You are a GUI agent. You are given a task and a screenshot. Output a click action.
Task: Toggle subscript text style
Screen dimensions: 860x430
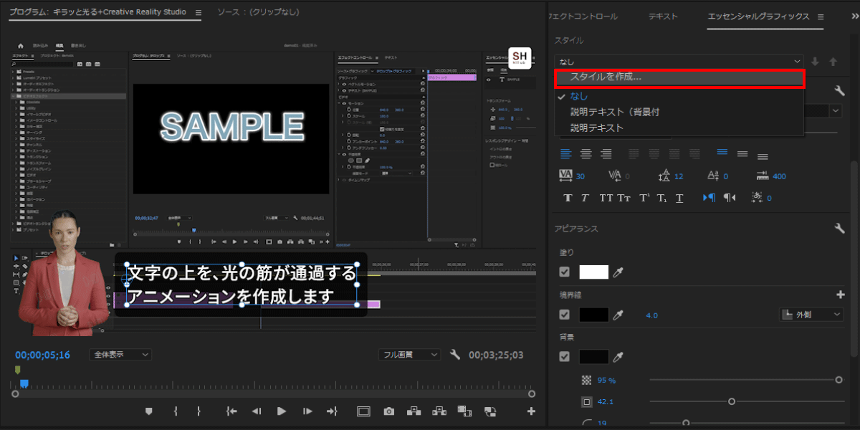click(661, 198)
